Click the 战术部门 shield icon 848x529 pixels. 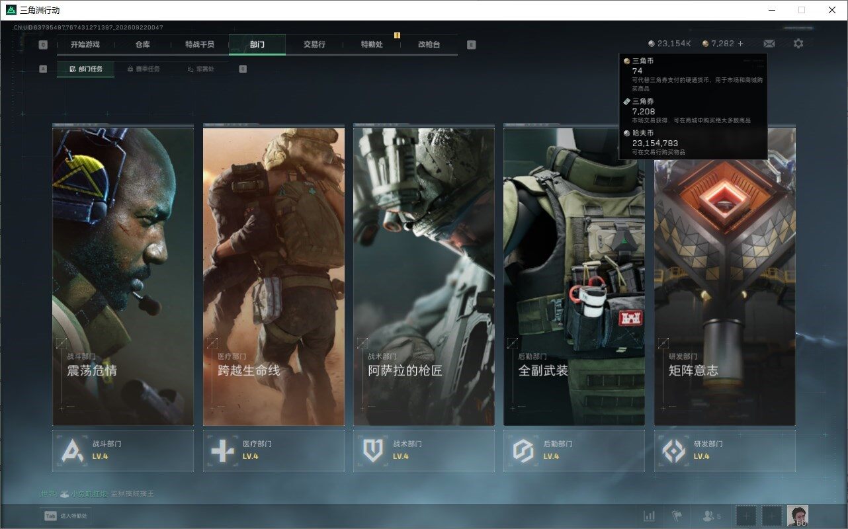coord(373,451)
